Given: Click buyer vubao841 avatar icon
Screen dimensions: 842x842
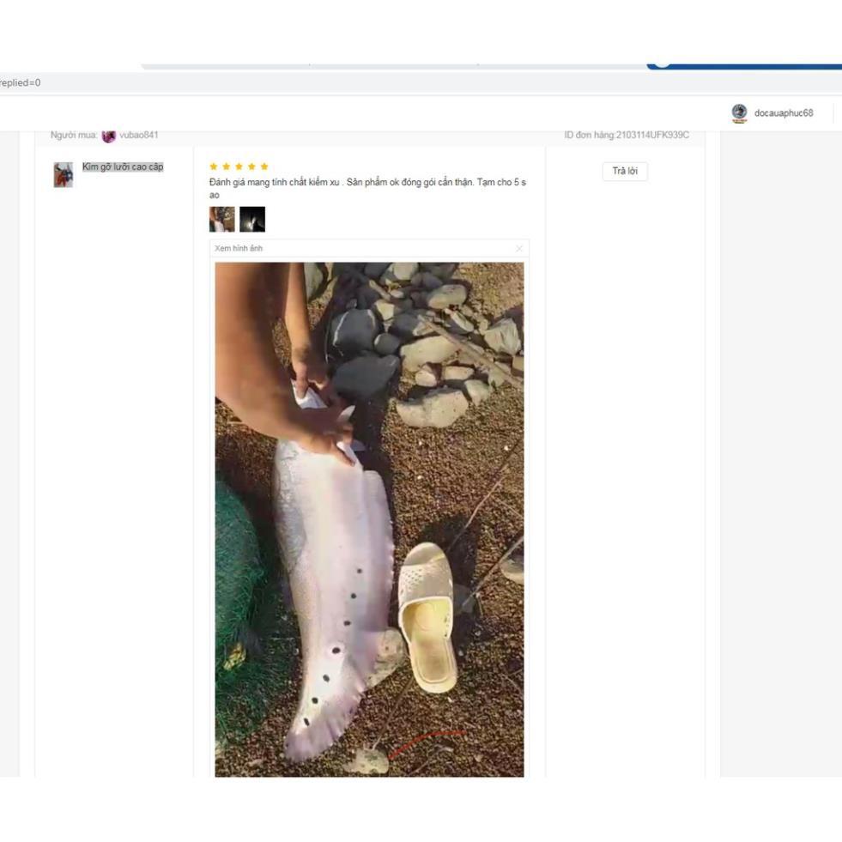Looking at the screenshot, I should pos(109,136).
